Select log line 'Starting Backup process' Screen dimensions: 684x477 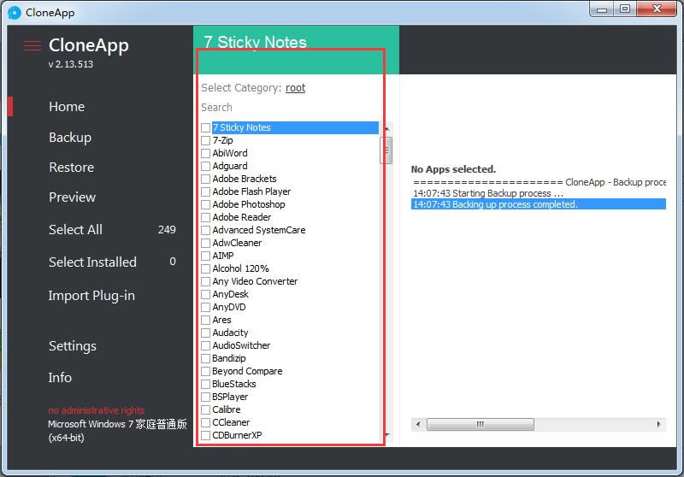[x=539, y=193]
